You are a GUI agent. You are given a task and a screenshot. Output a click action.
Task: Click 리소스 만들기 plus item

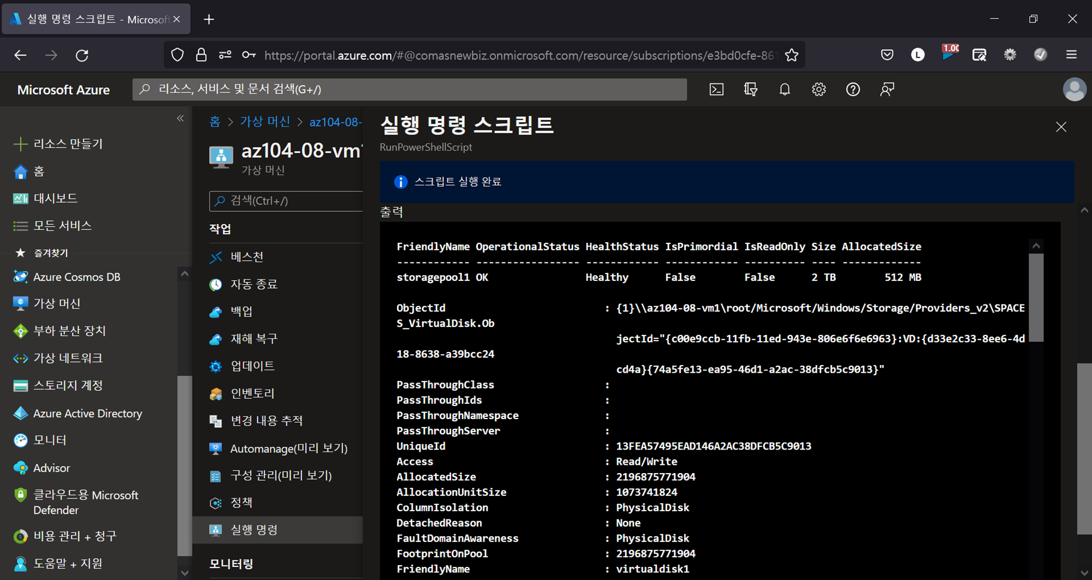(x=58, y=144)
